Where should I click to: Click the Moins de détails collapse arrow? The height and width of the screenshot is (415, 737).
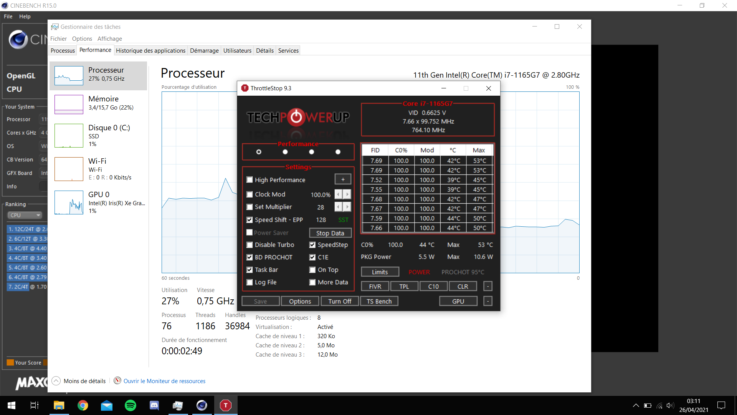pos(56,381)
